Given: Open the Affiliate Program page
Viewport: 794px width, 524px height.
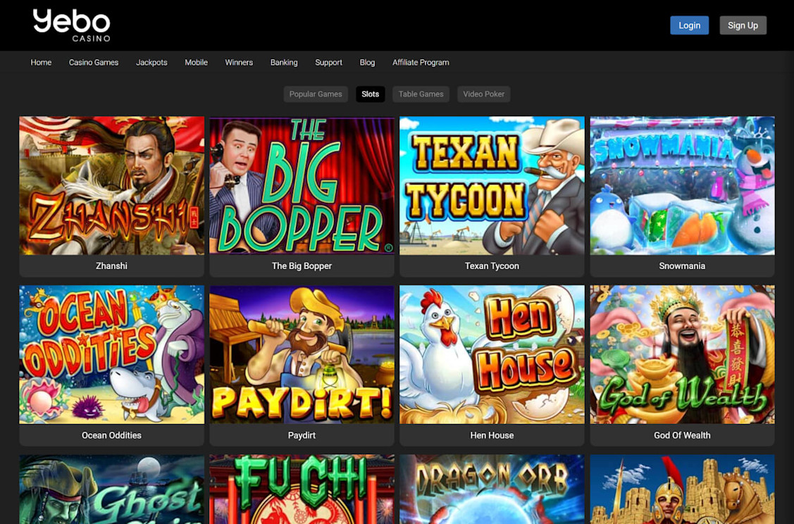Looking at the screenshot, I should pos(421,62).
